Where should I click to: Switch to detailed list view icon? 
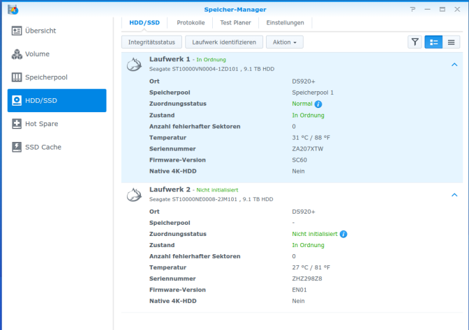coord(433,42)
